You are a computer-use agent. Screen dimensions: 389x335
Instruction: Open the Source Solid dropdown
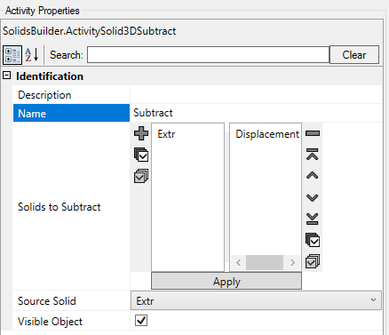pos(256,300)
